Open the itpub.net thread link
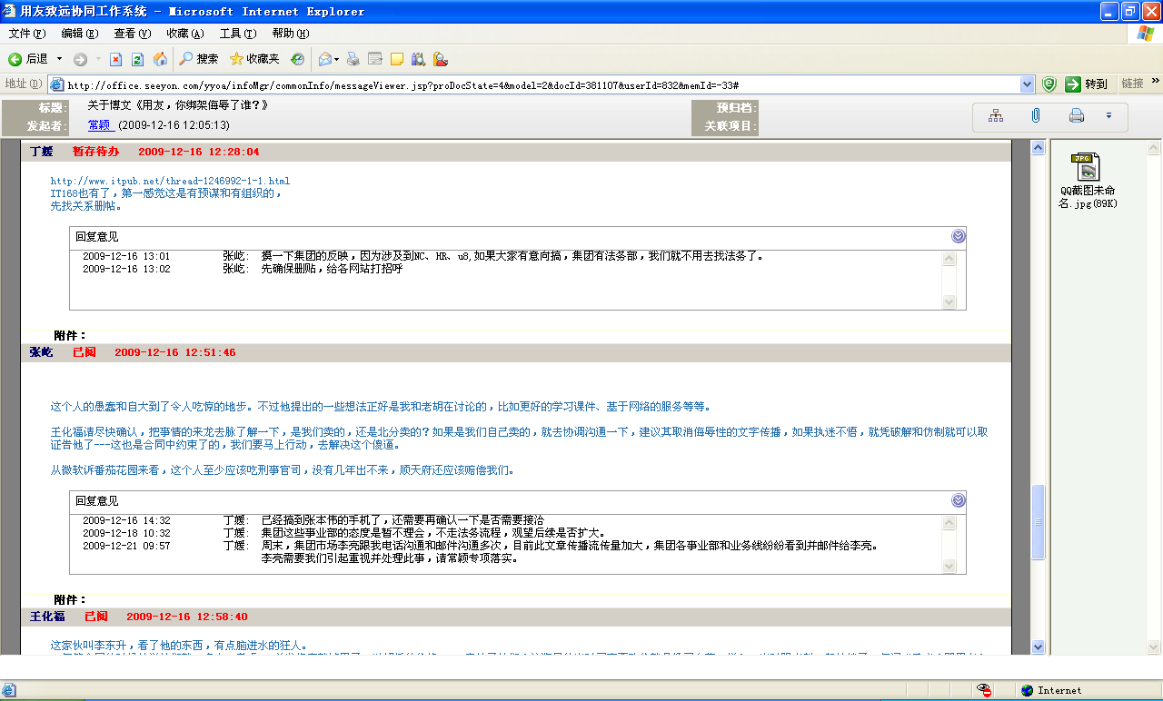This screenshot has width=1163, height=701. 170,182
